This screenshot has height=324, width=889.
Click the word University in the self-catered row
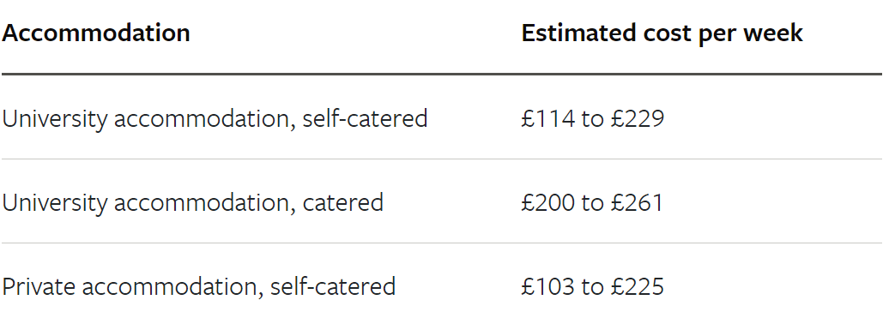(x=54, y=119)
